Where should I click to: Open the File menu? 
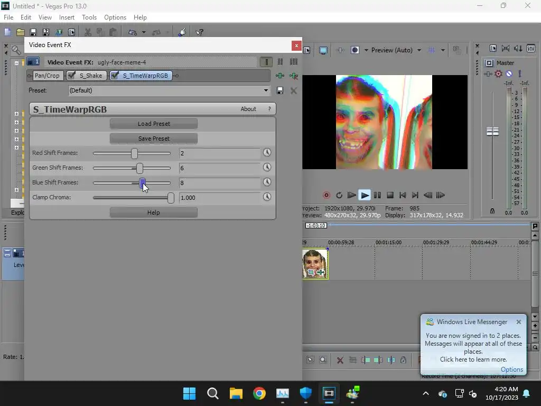click(x=8, y=17)
